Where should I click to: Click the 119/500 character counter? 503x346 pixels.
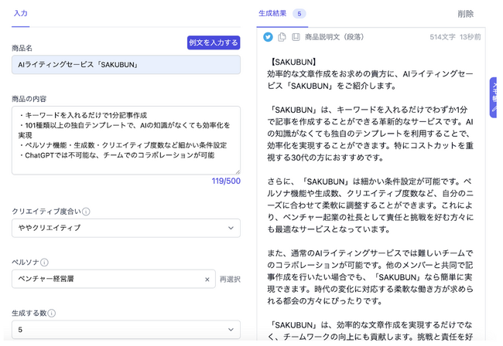[x=226, y=181]
